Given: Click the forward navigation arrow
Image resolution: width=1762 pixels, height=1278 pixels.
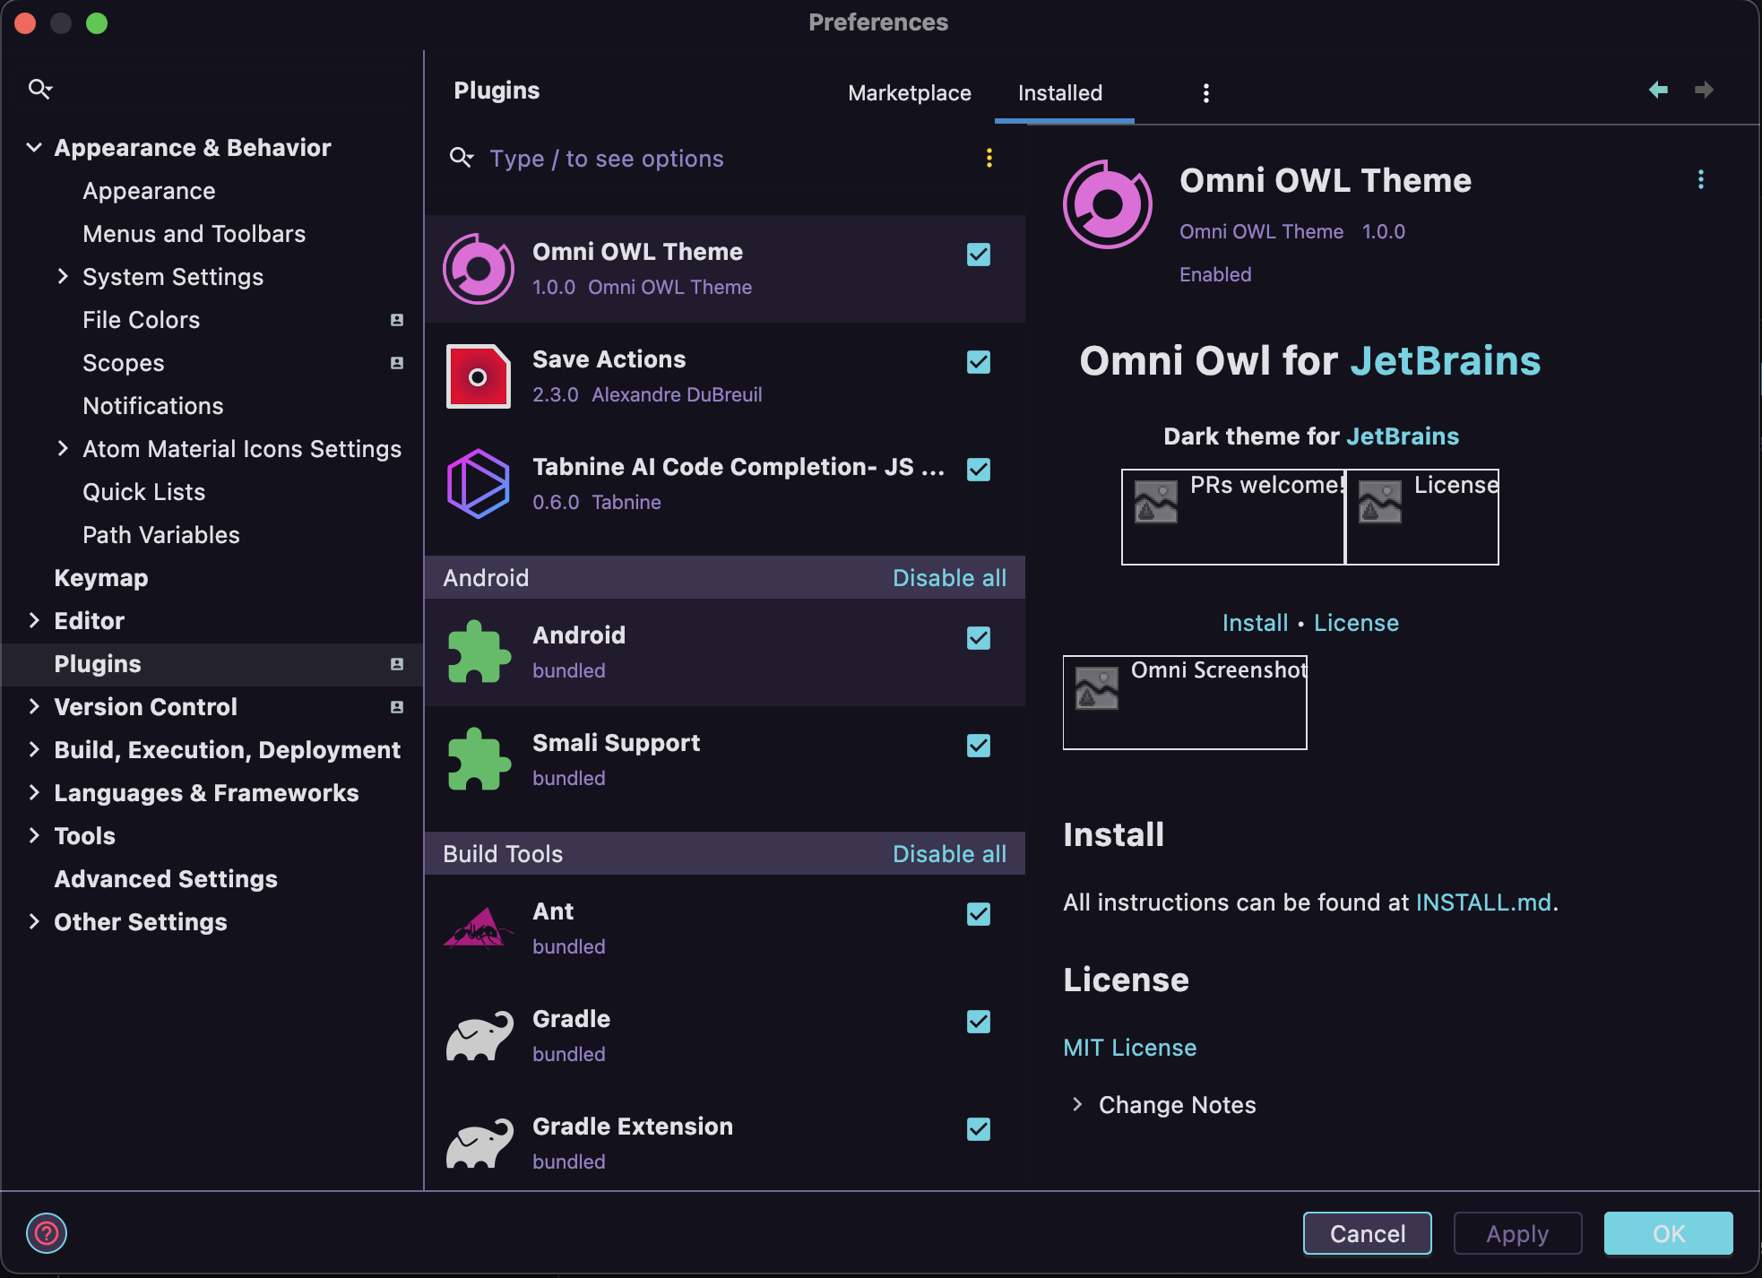Looking at the screenshot, I should (x=1704, y=90).
